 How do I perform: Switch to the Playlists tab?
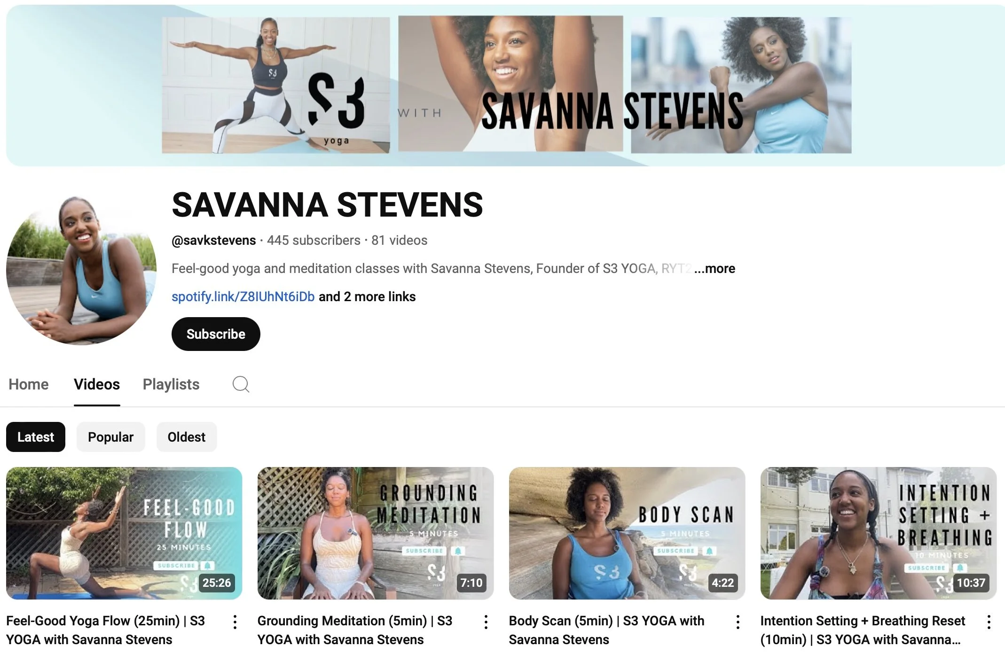(x=171, y=384)
